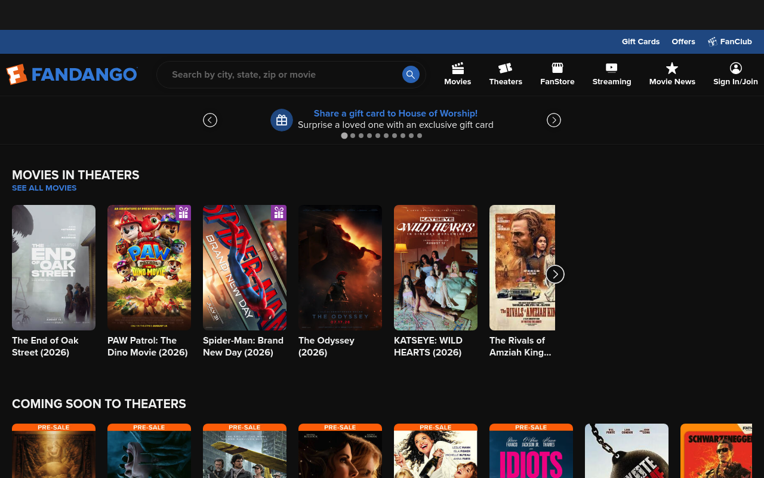Click the title "The End of Oak Street (2026)"

(45, 347)
